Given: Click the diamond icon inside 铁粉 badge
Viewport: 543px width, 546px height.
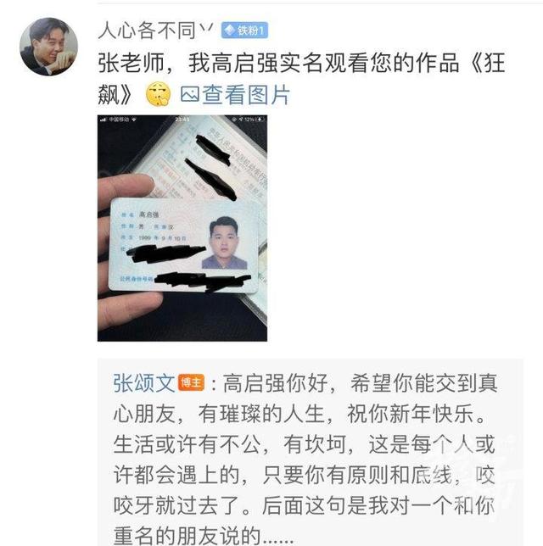Looking at the screenshot, I should pos(230,31).
